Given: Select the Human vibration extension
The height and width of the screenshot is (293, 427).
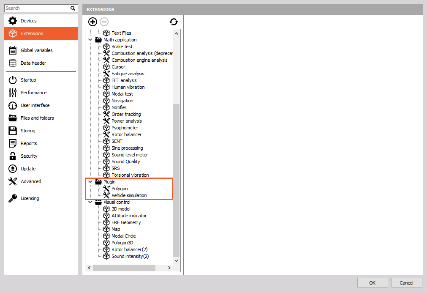Looking at the screenshot, I should coord(128,87).
